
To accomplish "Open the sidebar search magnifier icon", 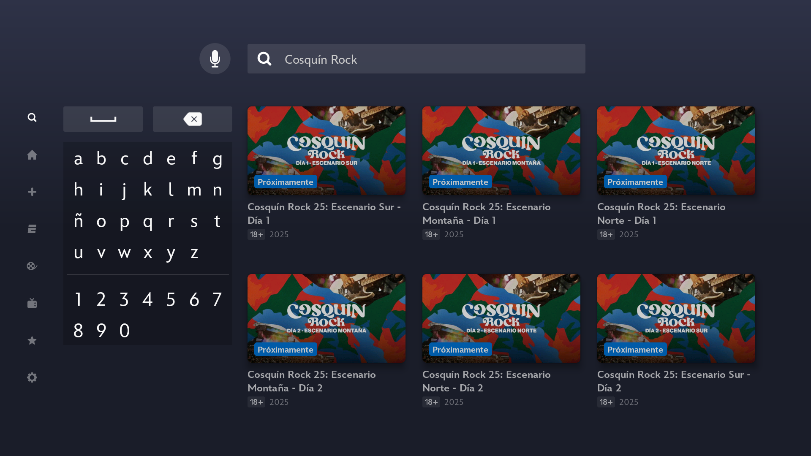I will (x=32, y=117).
